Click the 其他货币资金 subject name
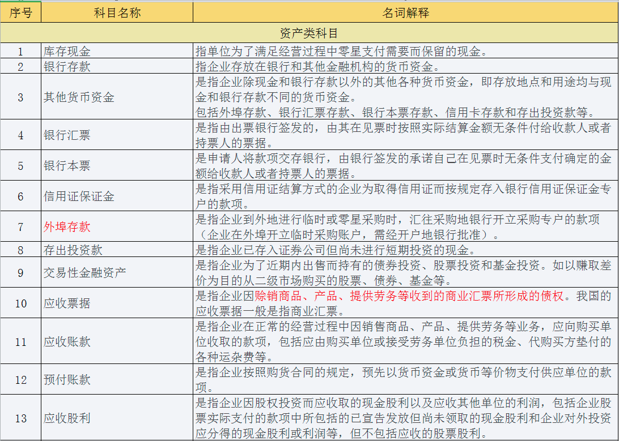The image size is (619, 441). point(70,97)
